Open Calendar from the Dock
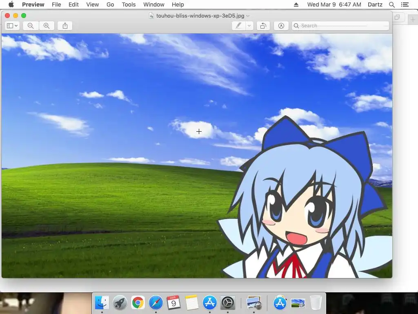 tap(173, 303)
